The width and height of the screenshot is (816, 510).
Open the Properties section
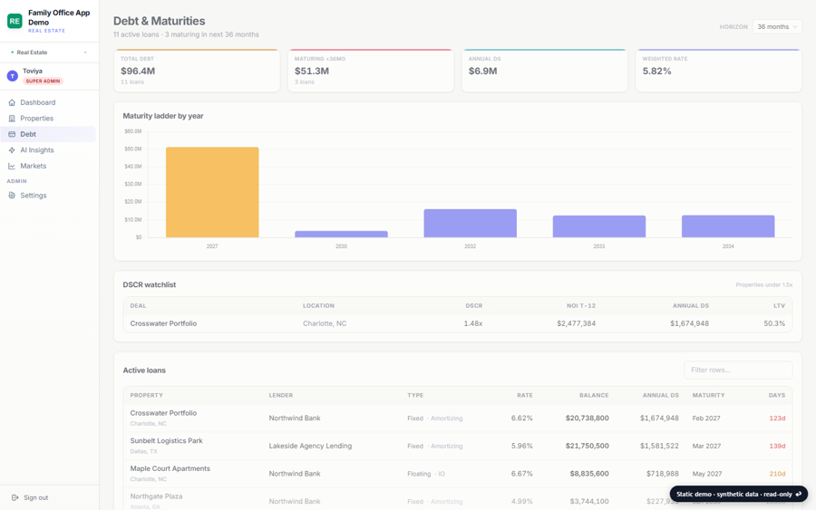point(48,119)
